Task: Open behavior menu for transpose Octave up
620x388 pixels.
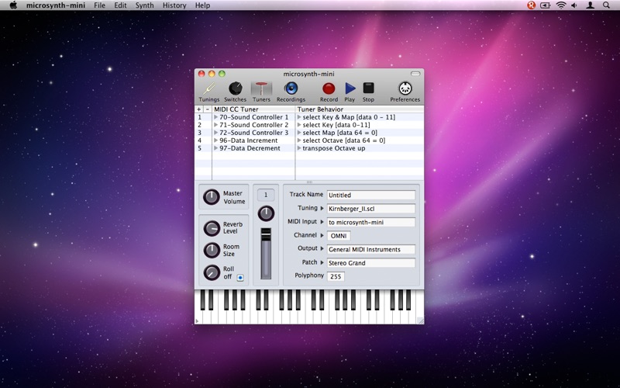Action: [x=299, y=148]
